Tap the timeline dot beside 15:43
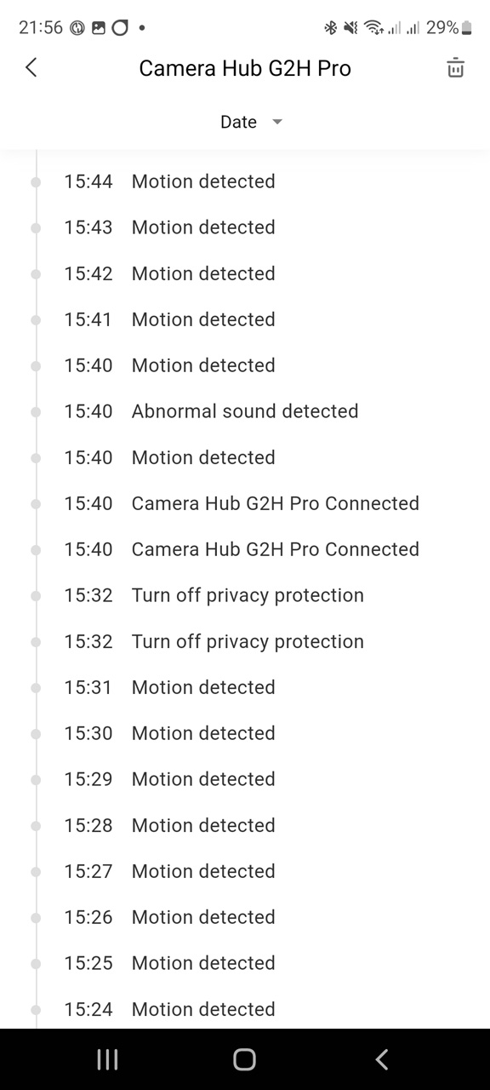Screen dimensions: 490x1090 pyautogui.click(x=36, y=227)
